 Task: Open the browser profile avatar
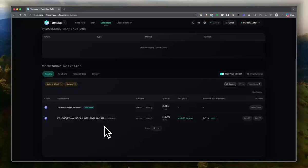pyautogui.click(x=276, y=15)
